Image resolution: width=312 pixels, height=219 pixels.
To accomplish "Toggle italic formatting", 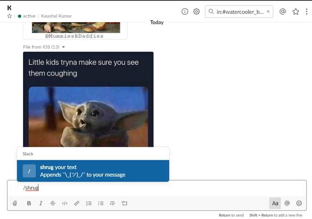I will point(41,203).
